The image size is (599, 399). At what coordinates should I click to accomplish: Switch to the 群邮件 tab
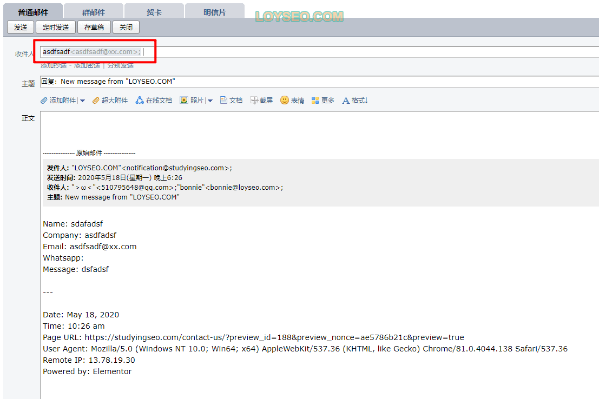(x=93, y=12)
